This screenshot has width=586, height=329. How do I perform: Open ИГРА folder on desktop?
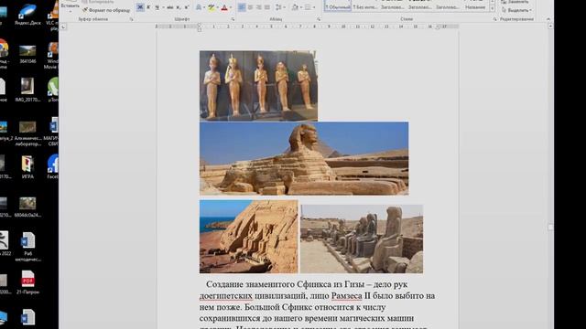[x=27, y=167]
